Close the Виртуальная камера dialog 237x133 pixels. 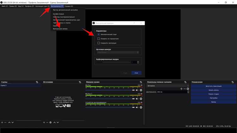141,23
